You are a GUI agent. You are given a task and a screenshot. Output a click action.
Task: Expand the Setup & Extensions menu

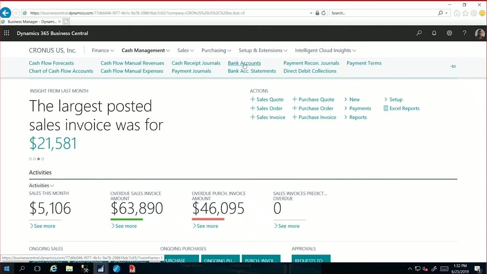pyautogui.click(x=263, y=50)
